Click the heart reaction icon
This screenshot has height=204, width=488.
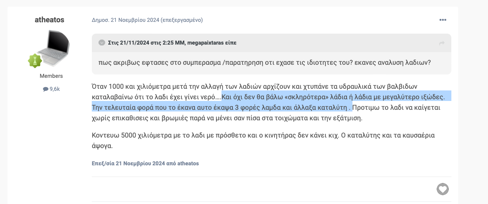[x=443, y=189]
